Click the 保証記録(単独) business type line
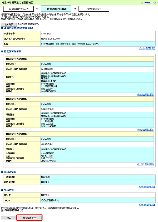 pos(48,81)
